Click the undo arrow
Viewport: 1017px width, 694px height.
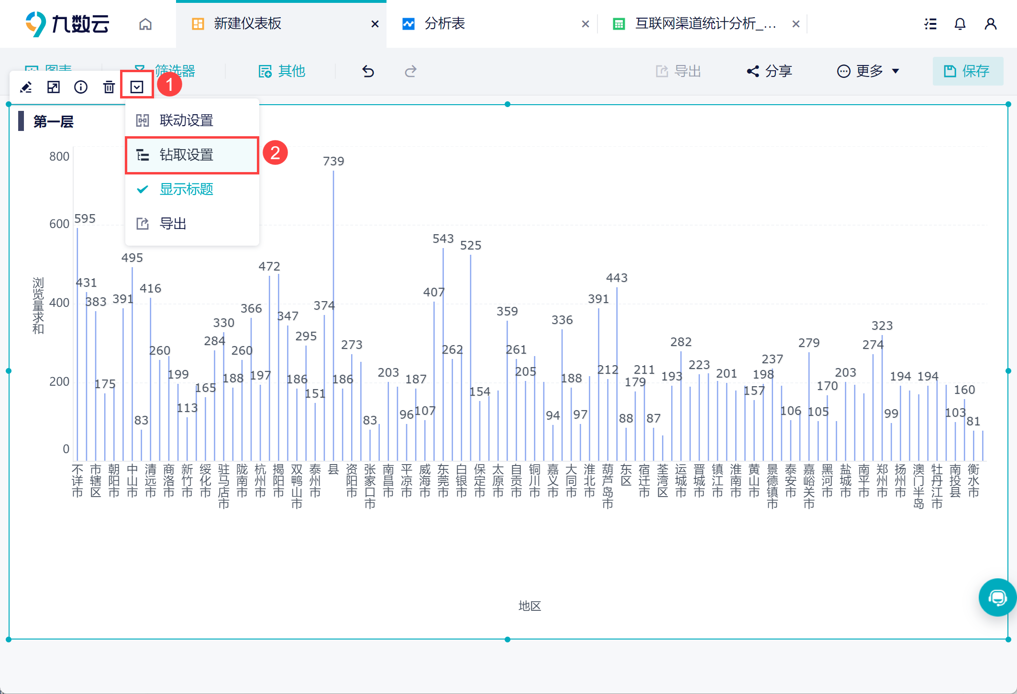click(x=368, y=72)
